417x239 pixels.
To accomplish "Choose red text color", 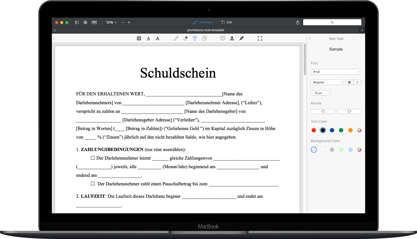I will coord(314,130).
